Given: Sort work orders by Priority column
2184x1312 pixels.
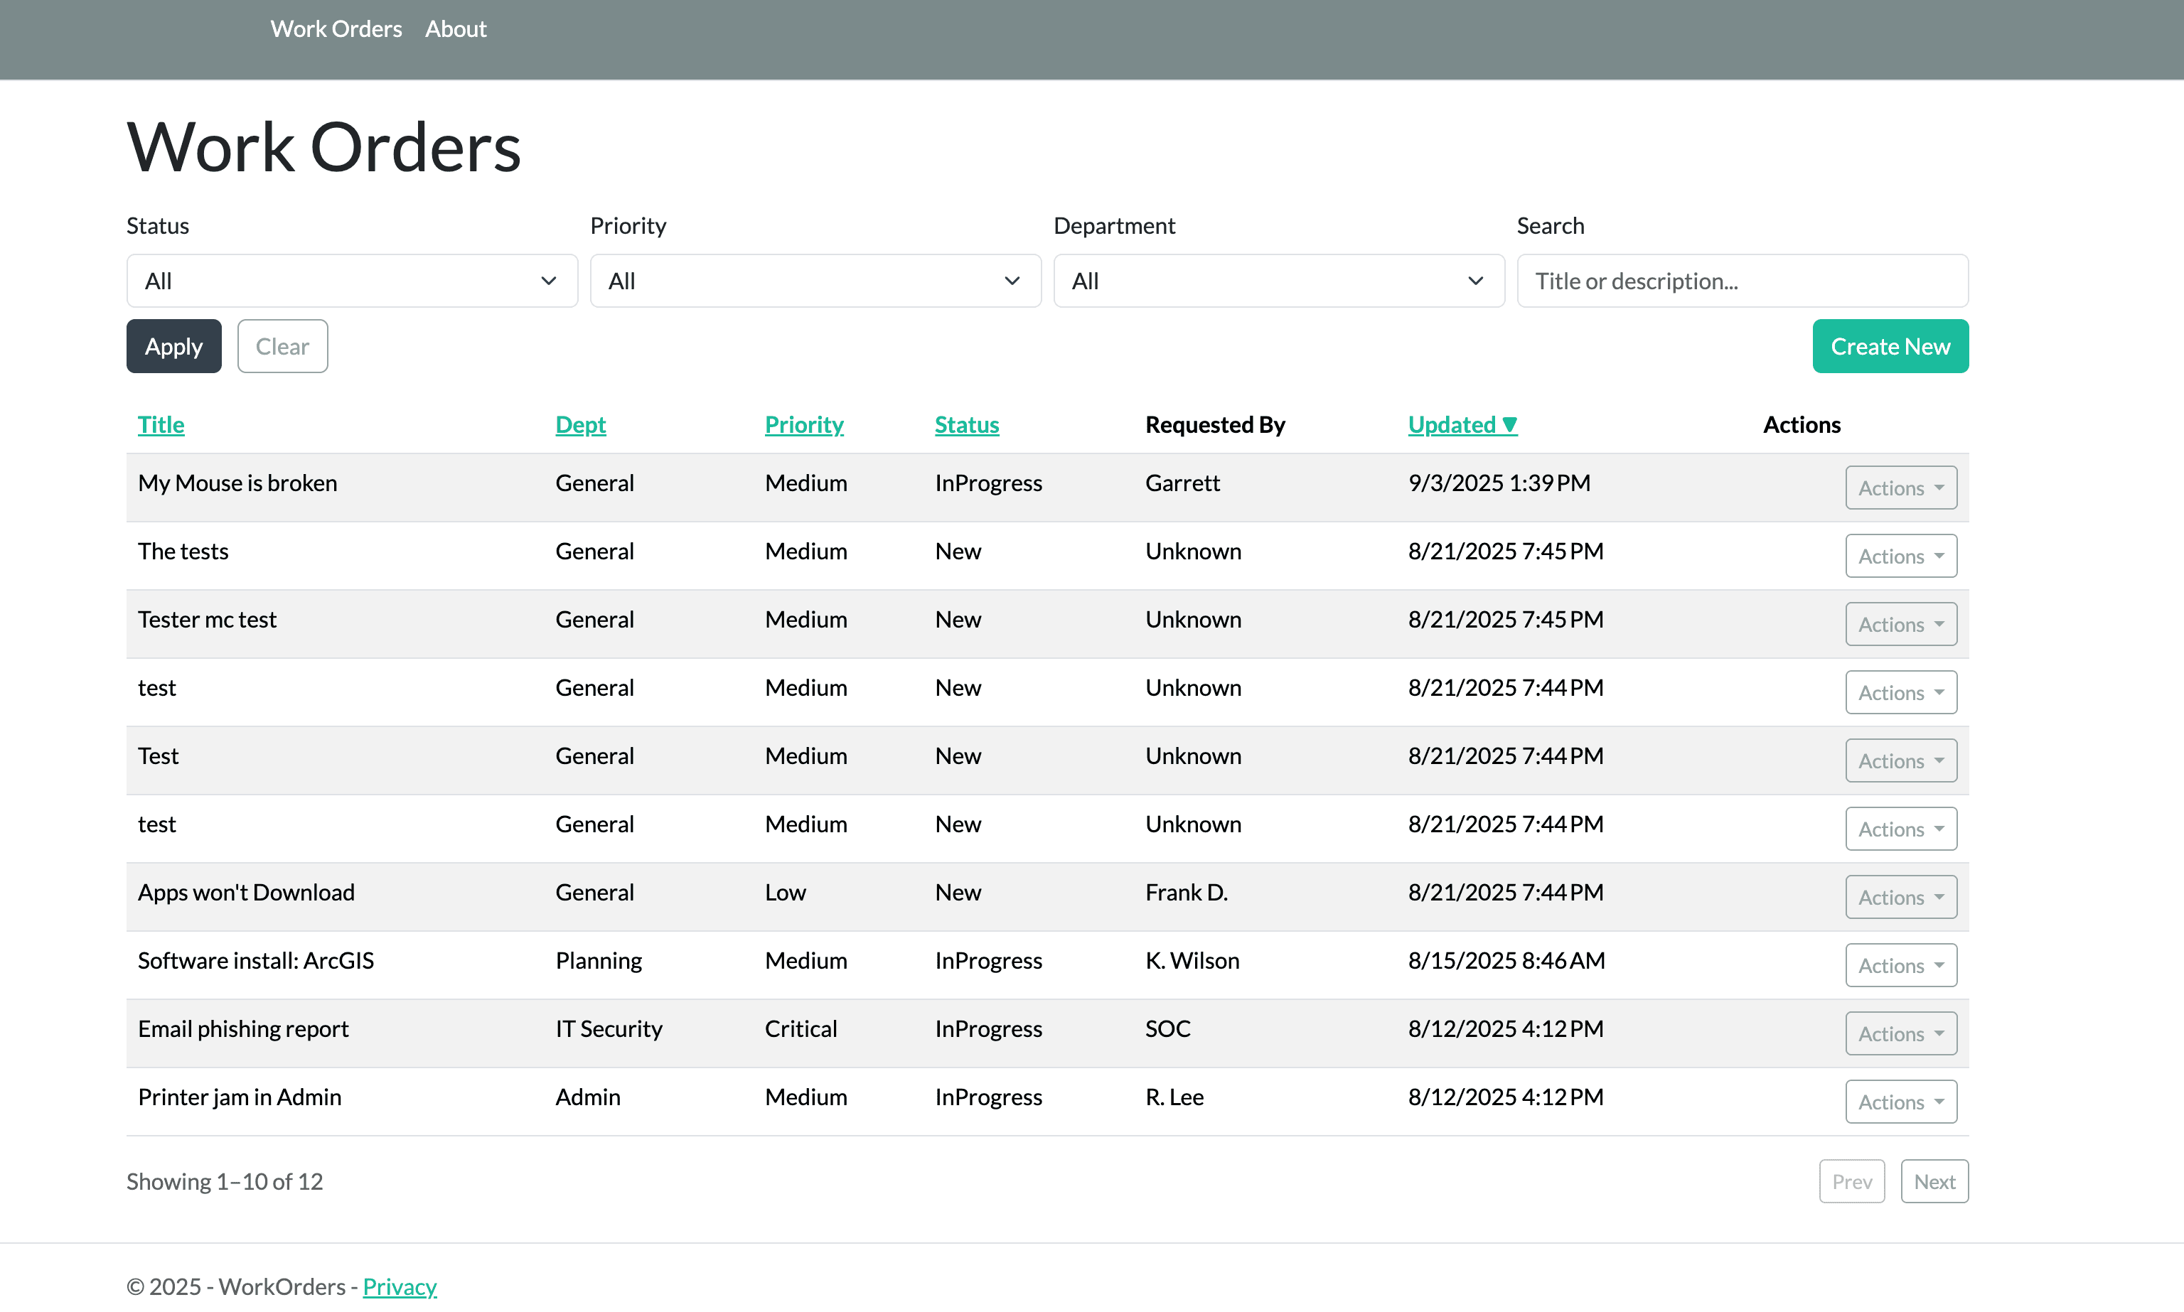Looking at the screenshot, I should (x=803, y=424).
